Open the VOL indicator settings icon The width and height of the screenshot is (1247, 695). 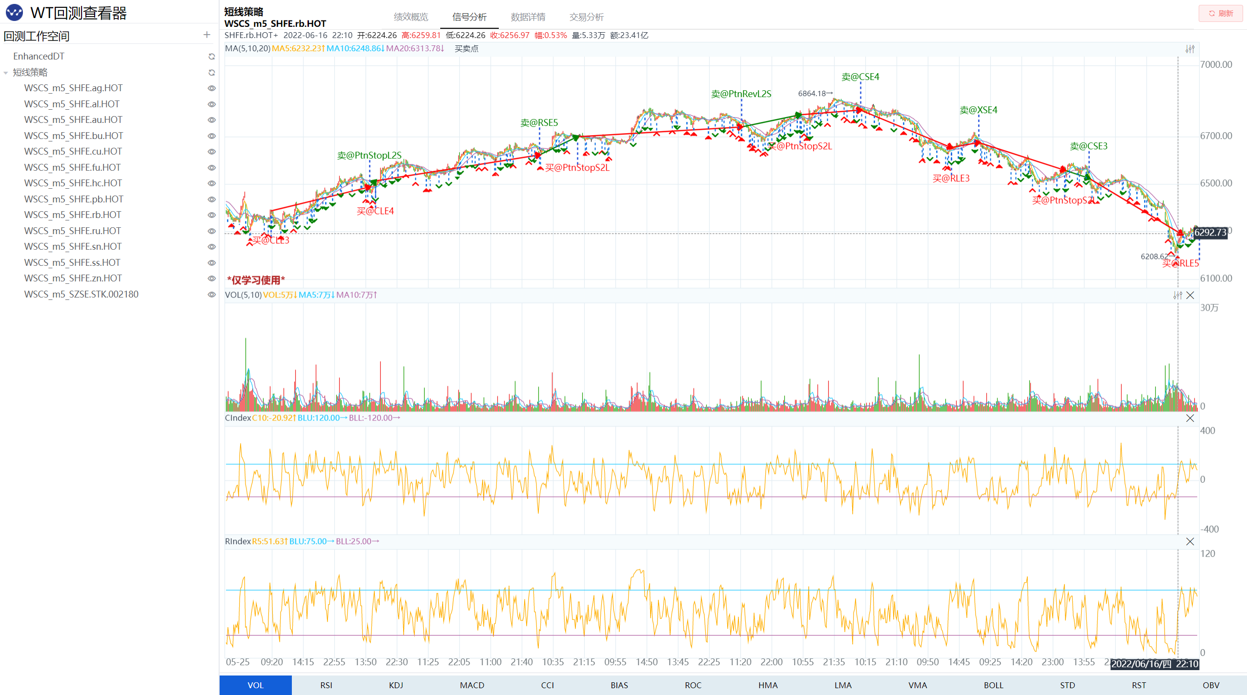1178,295
